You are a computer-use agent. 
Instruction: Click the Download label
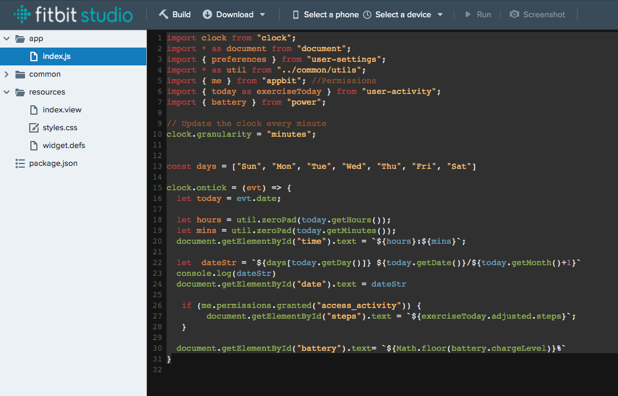235,15
